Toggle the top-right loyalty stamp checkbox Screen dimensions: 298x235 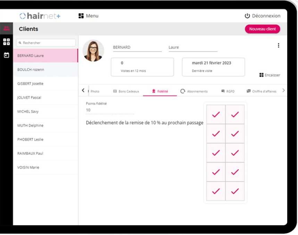pos(235,114)
